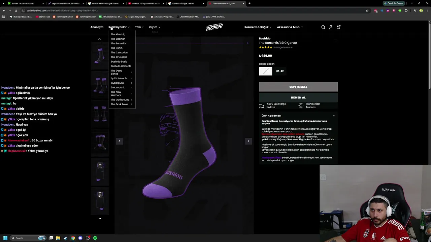Screen dimensions: 431x242
Task: Open Task View on the taskbar
Action: pyautogui.click(x=51, y=238)
